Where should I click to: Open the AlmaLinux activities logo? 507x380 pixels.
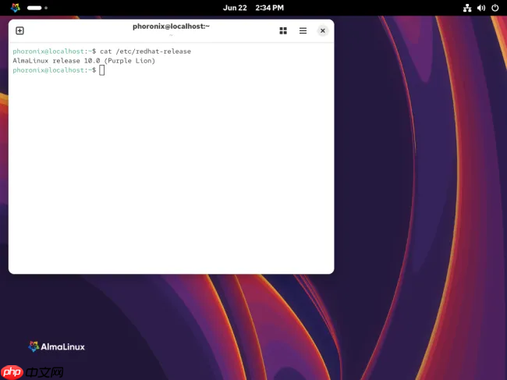(15, 8)
